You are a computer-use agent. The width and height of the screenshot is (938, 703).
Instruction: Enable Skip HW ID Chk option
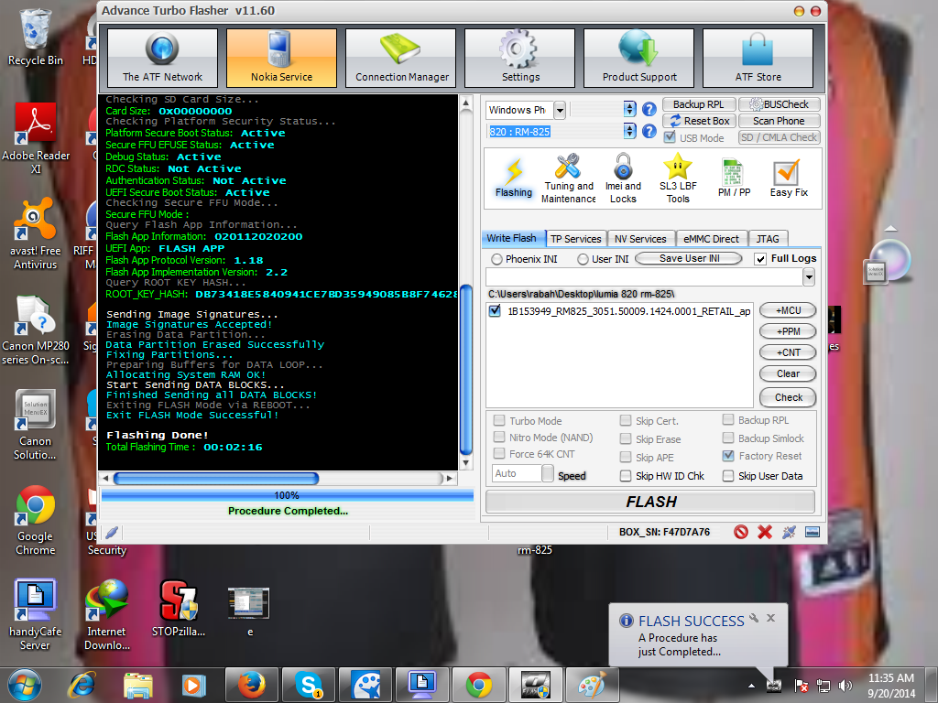point(626,476)
